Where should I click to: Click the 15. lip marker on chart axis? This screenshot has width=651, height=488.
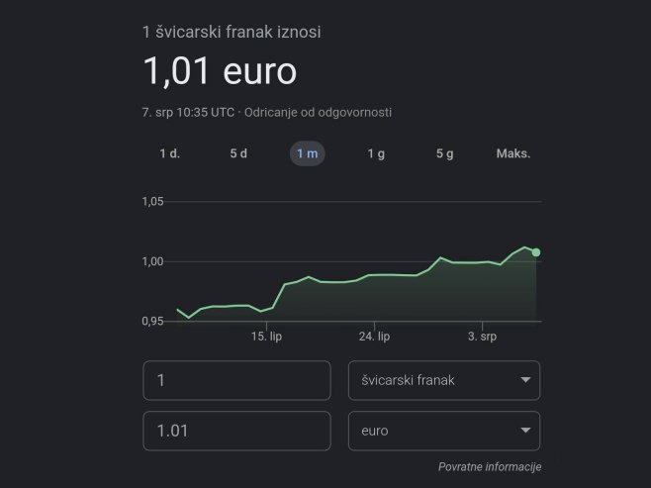266,337
